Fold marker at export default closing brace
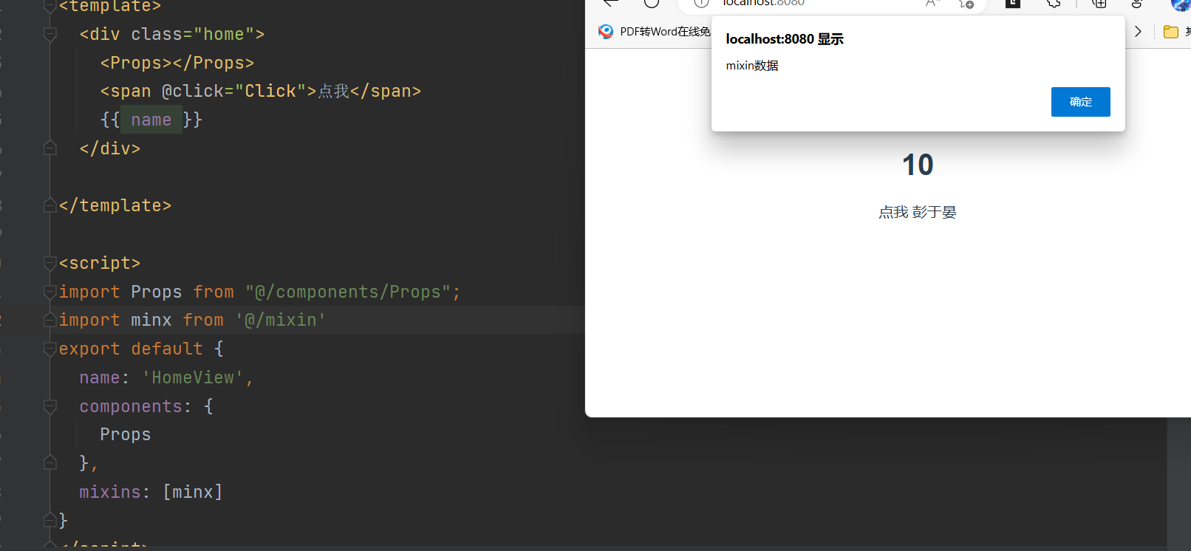Image resolution: width=1191 pixels, height=551 pixels. pos(50,520)
